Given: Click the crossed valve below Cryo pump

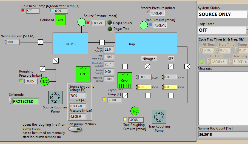Looking at the screenshot, I should click(125, 96).
